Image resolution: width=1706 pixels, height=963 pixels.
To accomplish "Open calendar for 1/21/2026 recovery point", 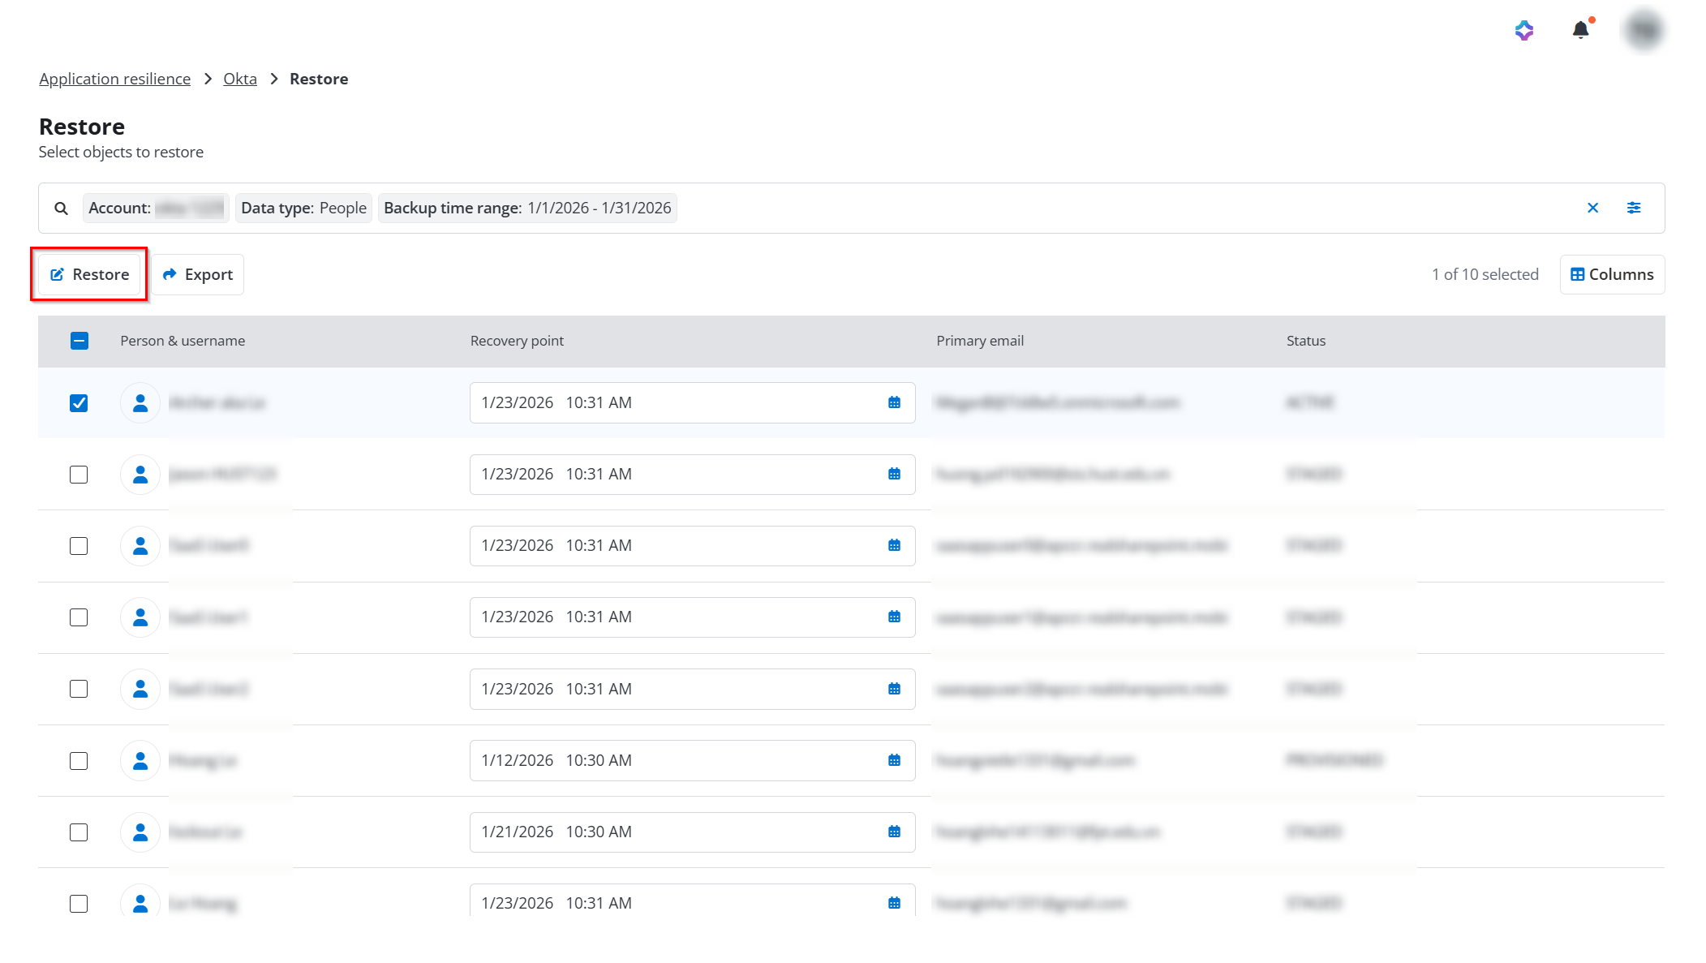I will [894, 832].
